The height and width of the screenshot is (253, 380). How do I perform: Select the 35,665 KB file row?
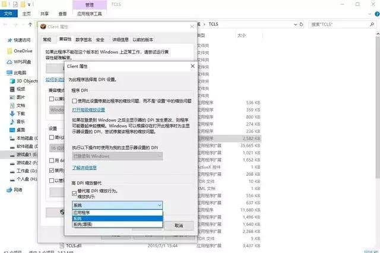tap(229, 146)
